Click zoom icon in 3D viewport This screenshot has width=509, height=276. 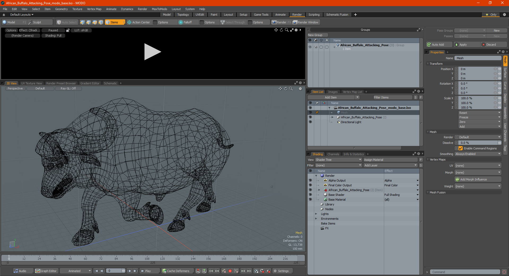click(x=291, y=89)
